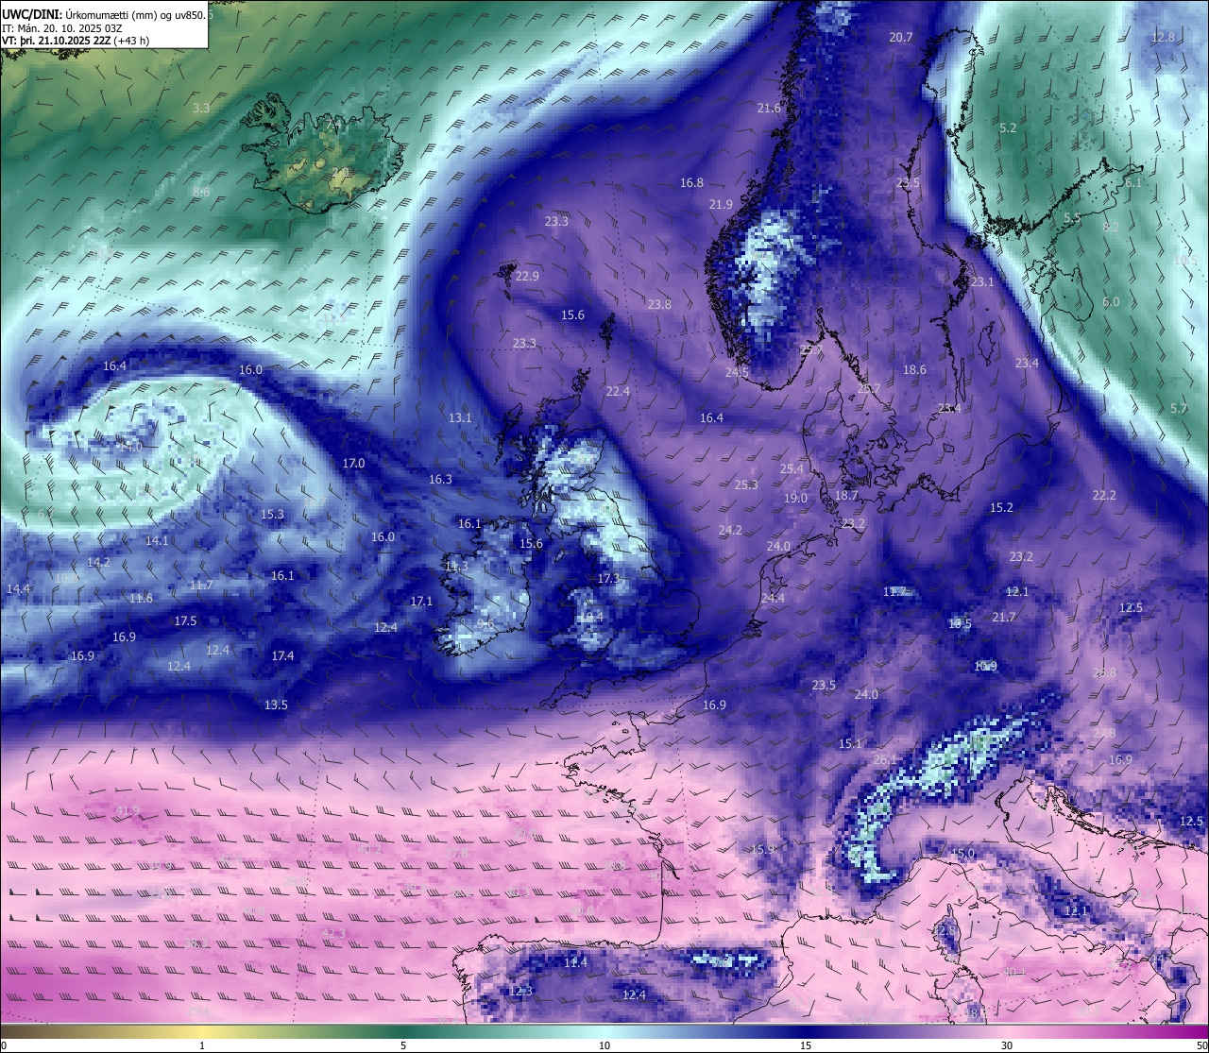Image resolution: width=1209 pixels, height=1053 pixels.
Task: Click the 14.2 value on the map
Action: point(98,562)
